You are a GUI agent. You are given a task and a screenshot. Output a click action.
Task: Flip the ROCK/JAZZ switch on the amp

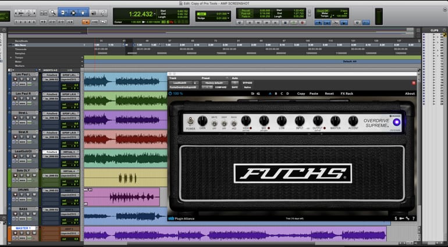coord(234,123)
